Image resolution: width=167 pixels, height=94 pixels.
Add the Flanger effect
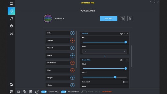pyautogui.click(x=73, y=78)
